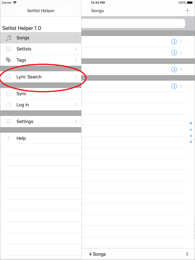This screenshot has width=195, height=260.
Task: Click the cloud icon beside Log in
Action: (x=8, y=105)
